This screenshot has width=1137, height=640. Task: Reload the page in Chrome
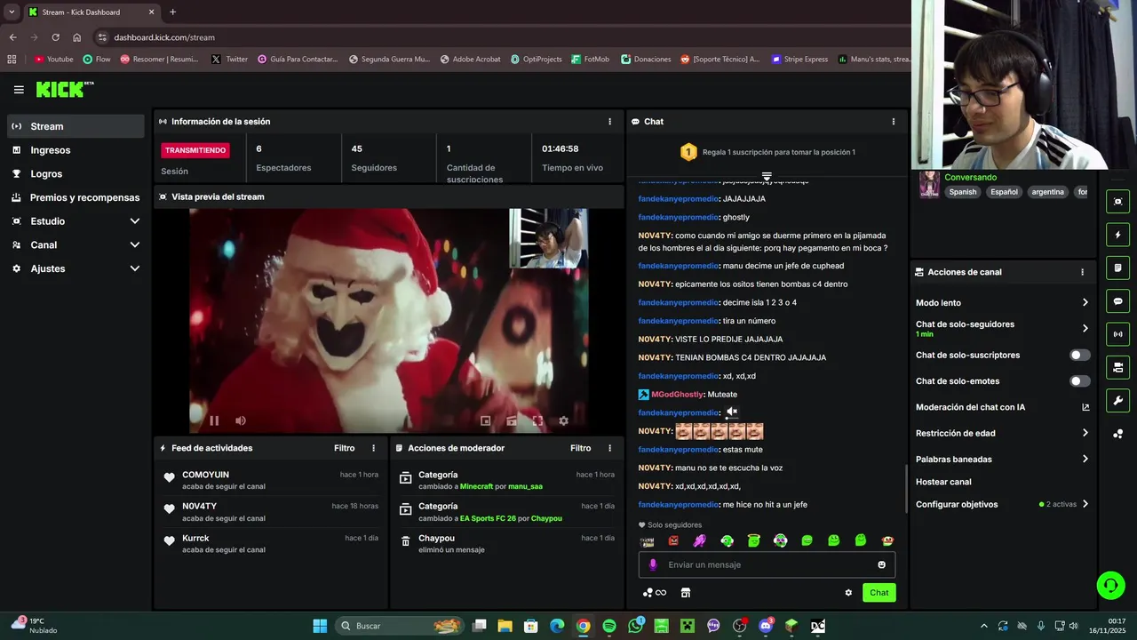click(55, 37)
